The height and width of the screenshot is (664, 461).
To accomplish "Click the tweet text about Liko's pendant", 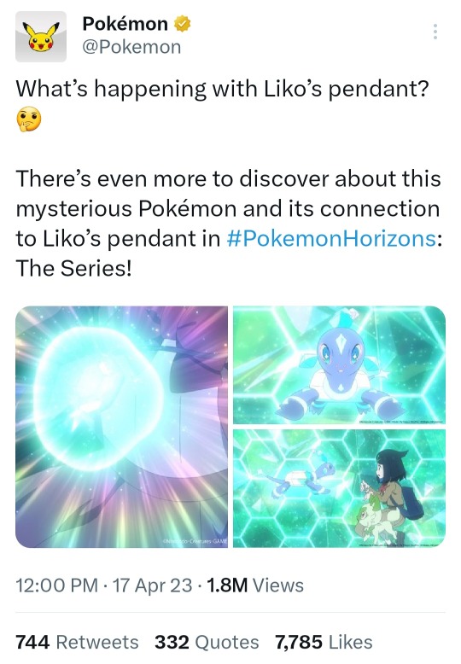I will point(223,90).
